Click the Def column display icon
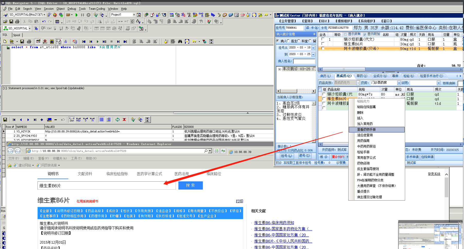The width and height of the screenshot is (464, 249). [x=72, y=120]
